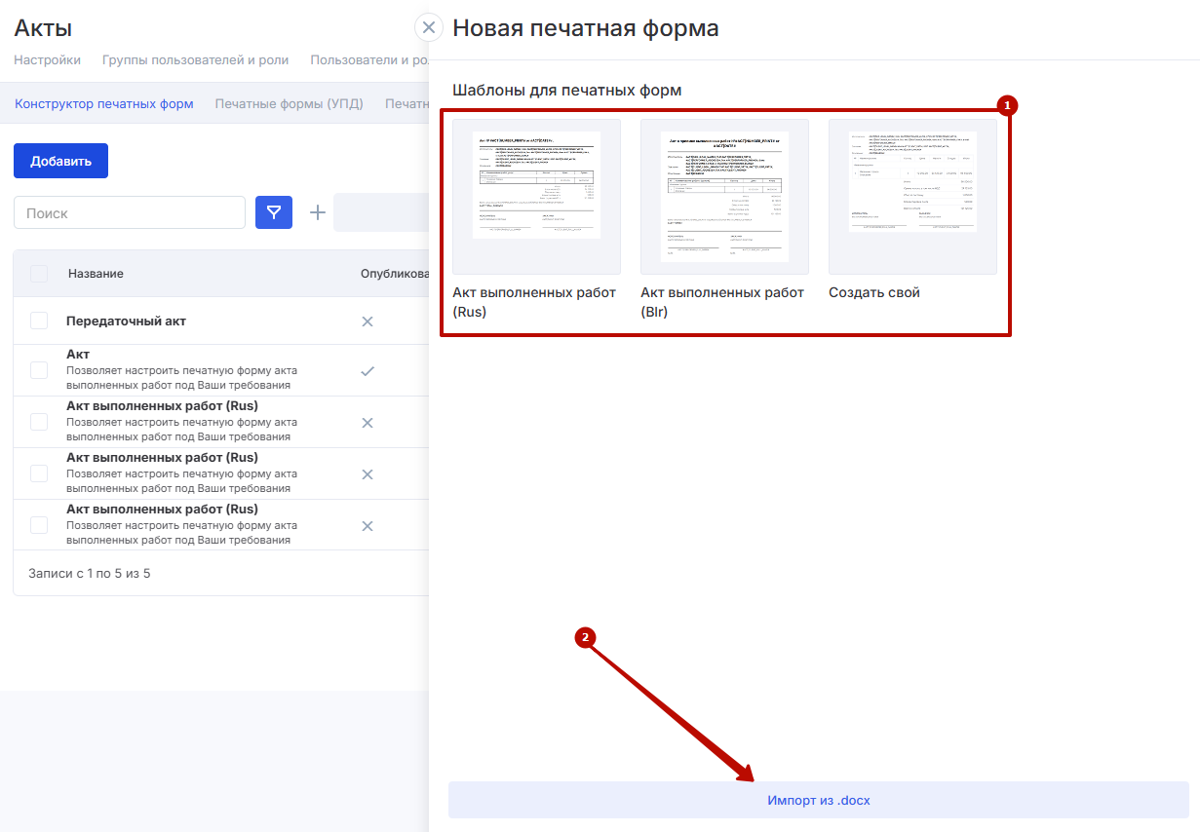Choose the Акт выполненных работ (Blr) template
Screen dimensions: 1200x832
pos(724,197)
